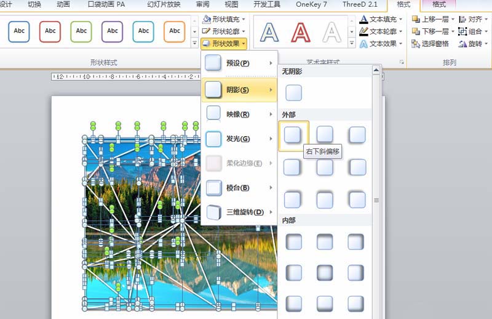Screen dimensions: 492x319
Task: Open the 旋转 rotate dropdown
Action: [x=473, y=43]
